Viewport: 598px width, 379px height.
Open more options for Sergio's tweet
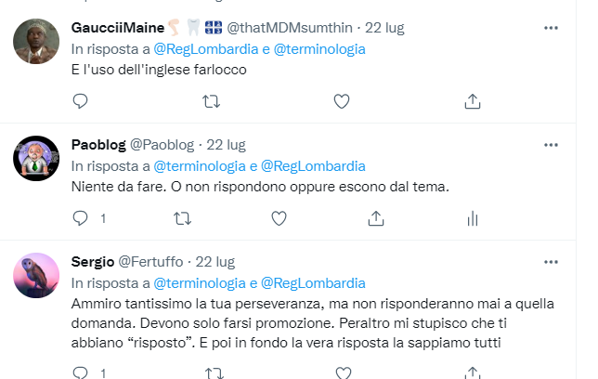click(551, 261)
